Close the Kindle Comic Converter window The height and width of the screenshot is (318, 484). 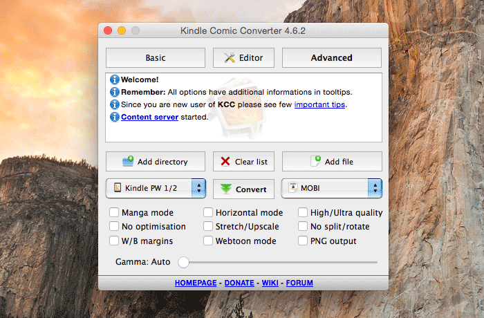[108, 30]
